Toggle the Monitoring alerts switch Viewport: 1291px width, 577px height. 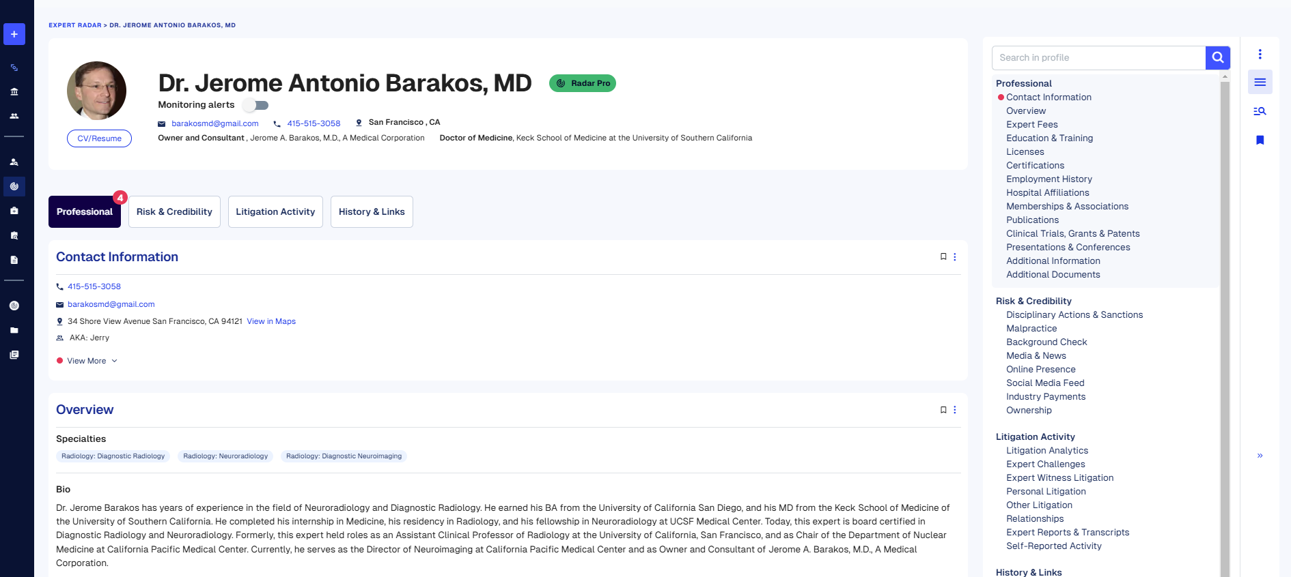click(x=257, y=105)
